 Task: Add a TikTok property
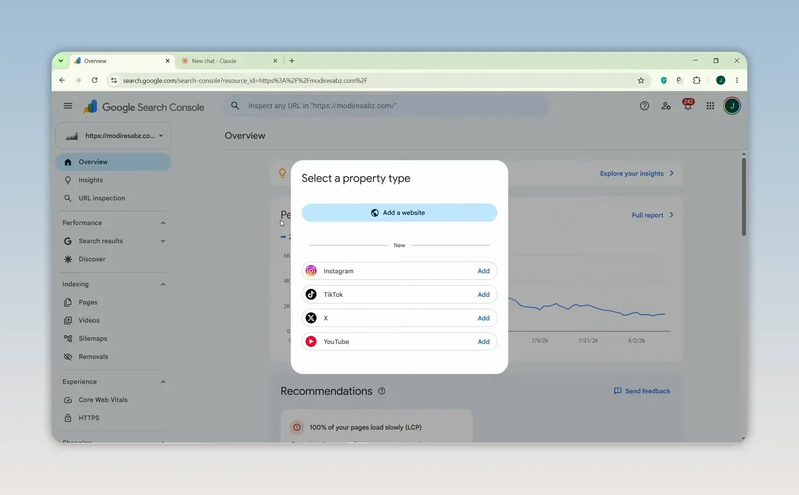(483, 294)
